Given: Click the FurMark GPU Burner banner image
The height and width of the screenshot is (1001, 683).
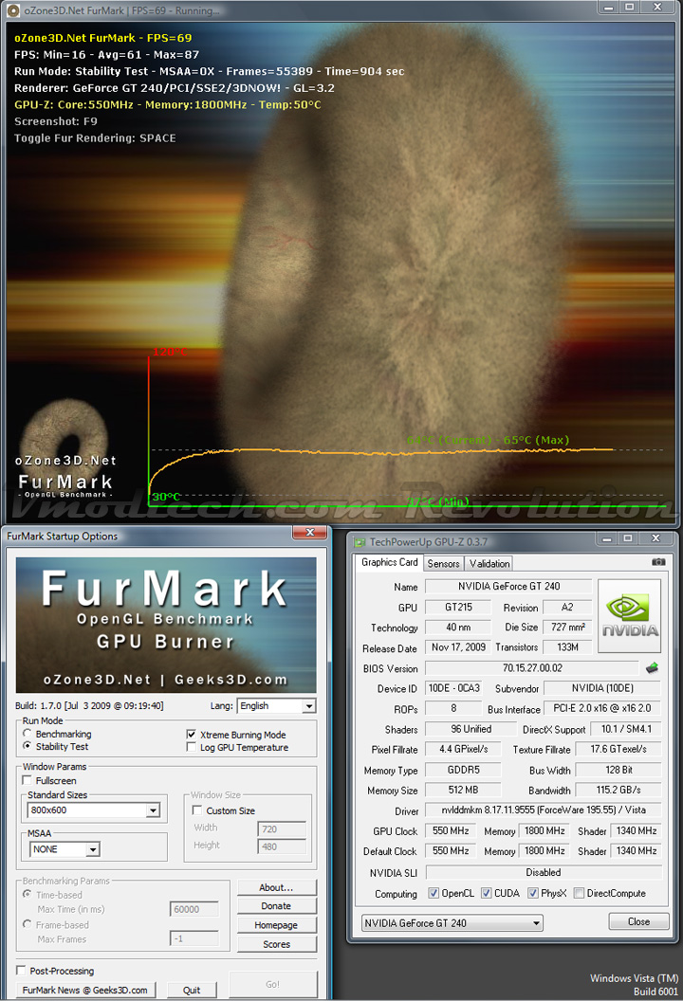Looking at the screenshot, I should (166, 625).
